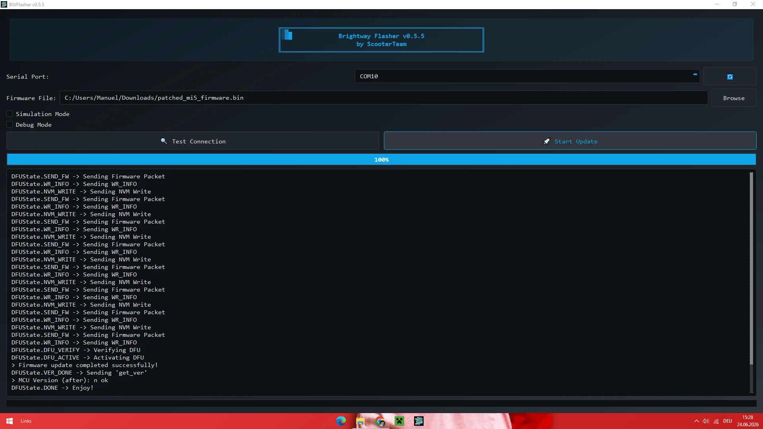Launch Minecraft from the taskbar
763x429 pixels.
tap(399, 421)
